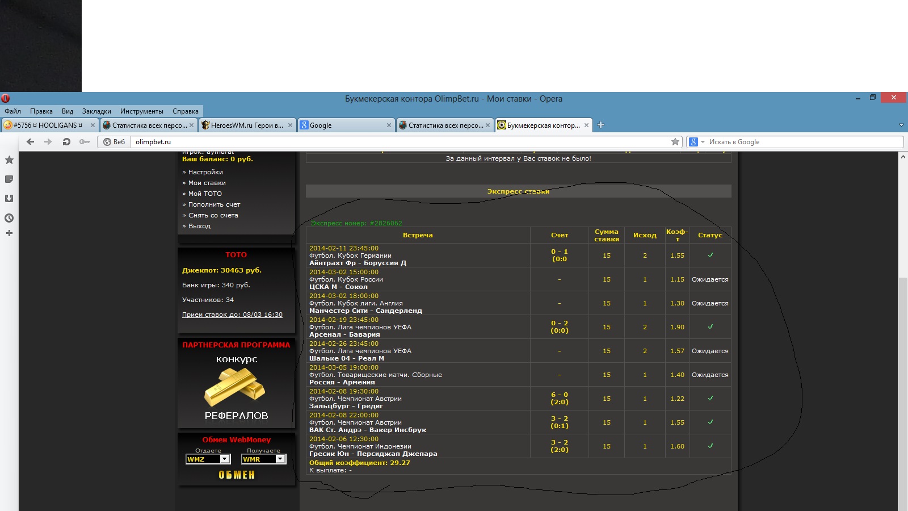Click the Гресик Юн - Персиджап Джепара match
The height and width of the screenshot is (511, 908).
coord(373,454)
